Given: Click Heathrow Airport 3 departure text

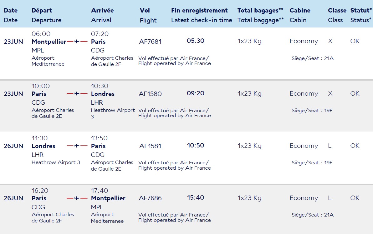Looking at the screenshot, I should (x=56, y=162).
